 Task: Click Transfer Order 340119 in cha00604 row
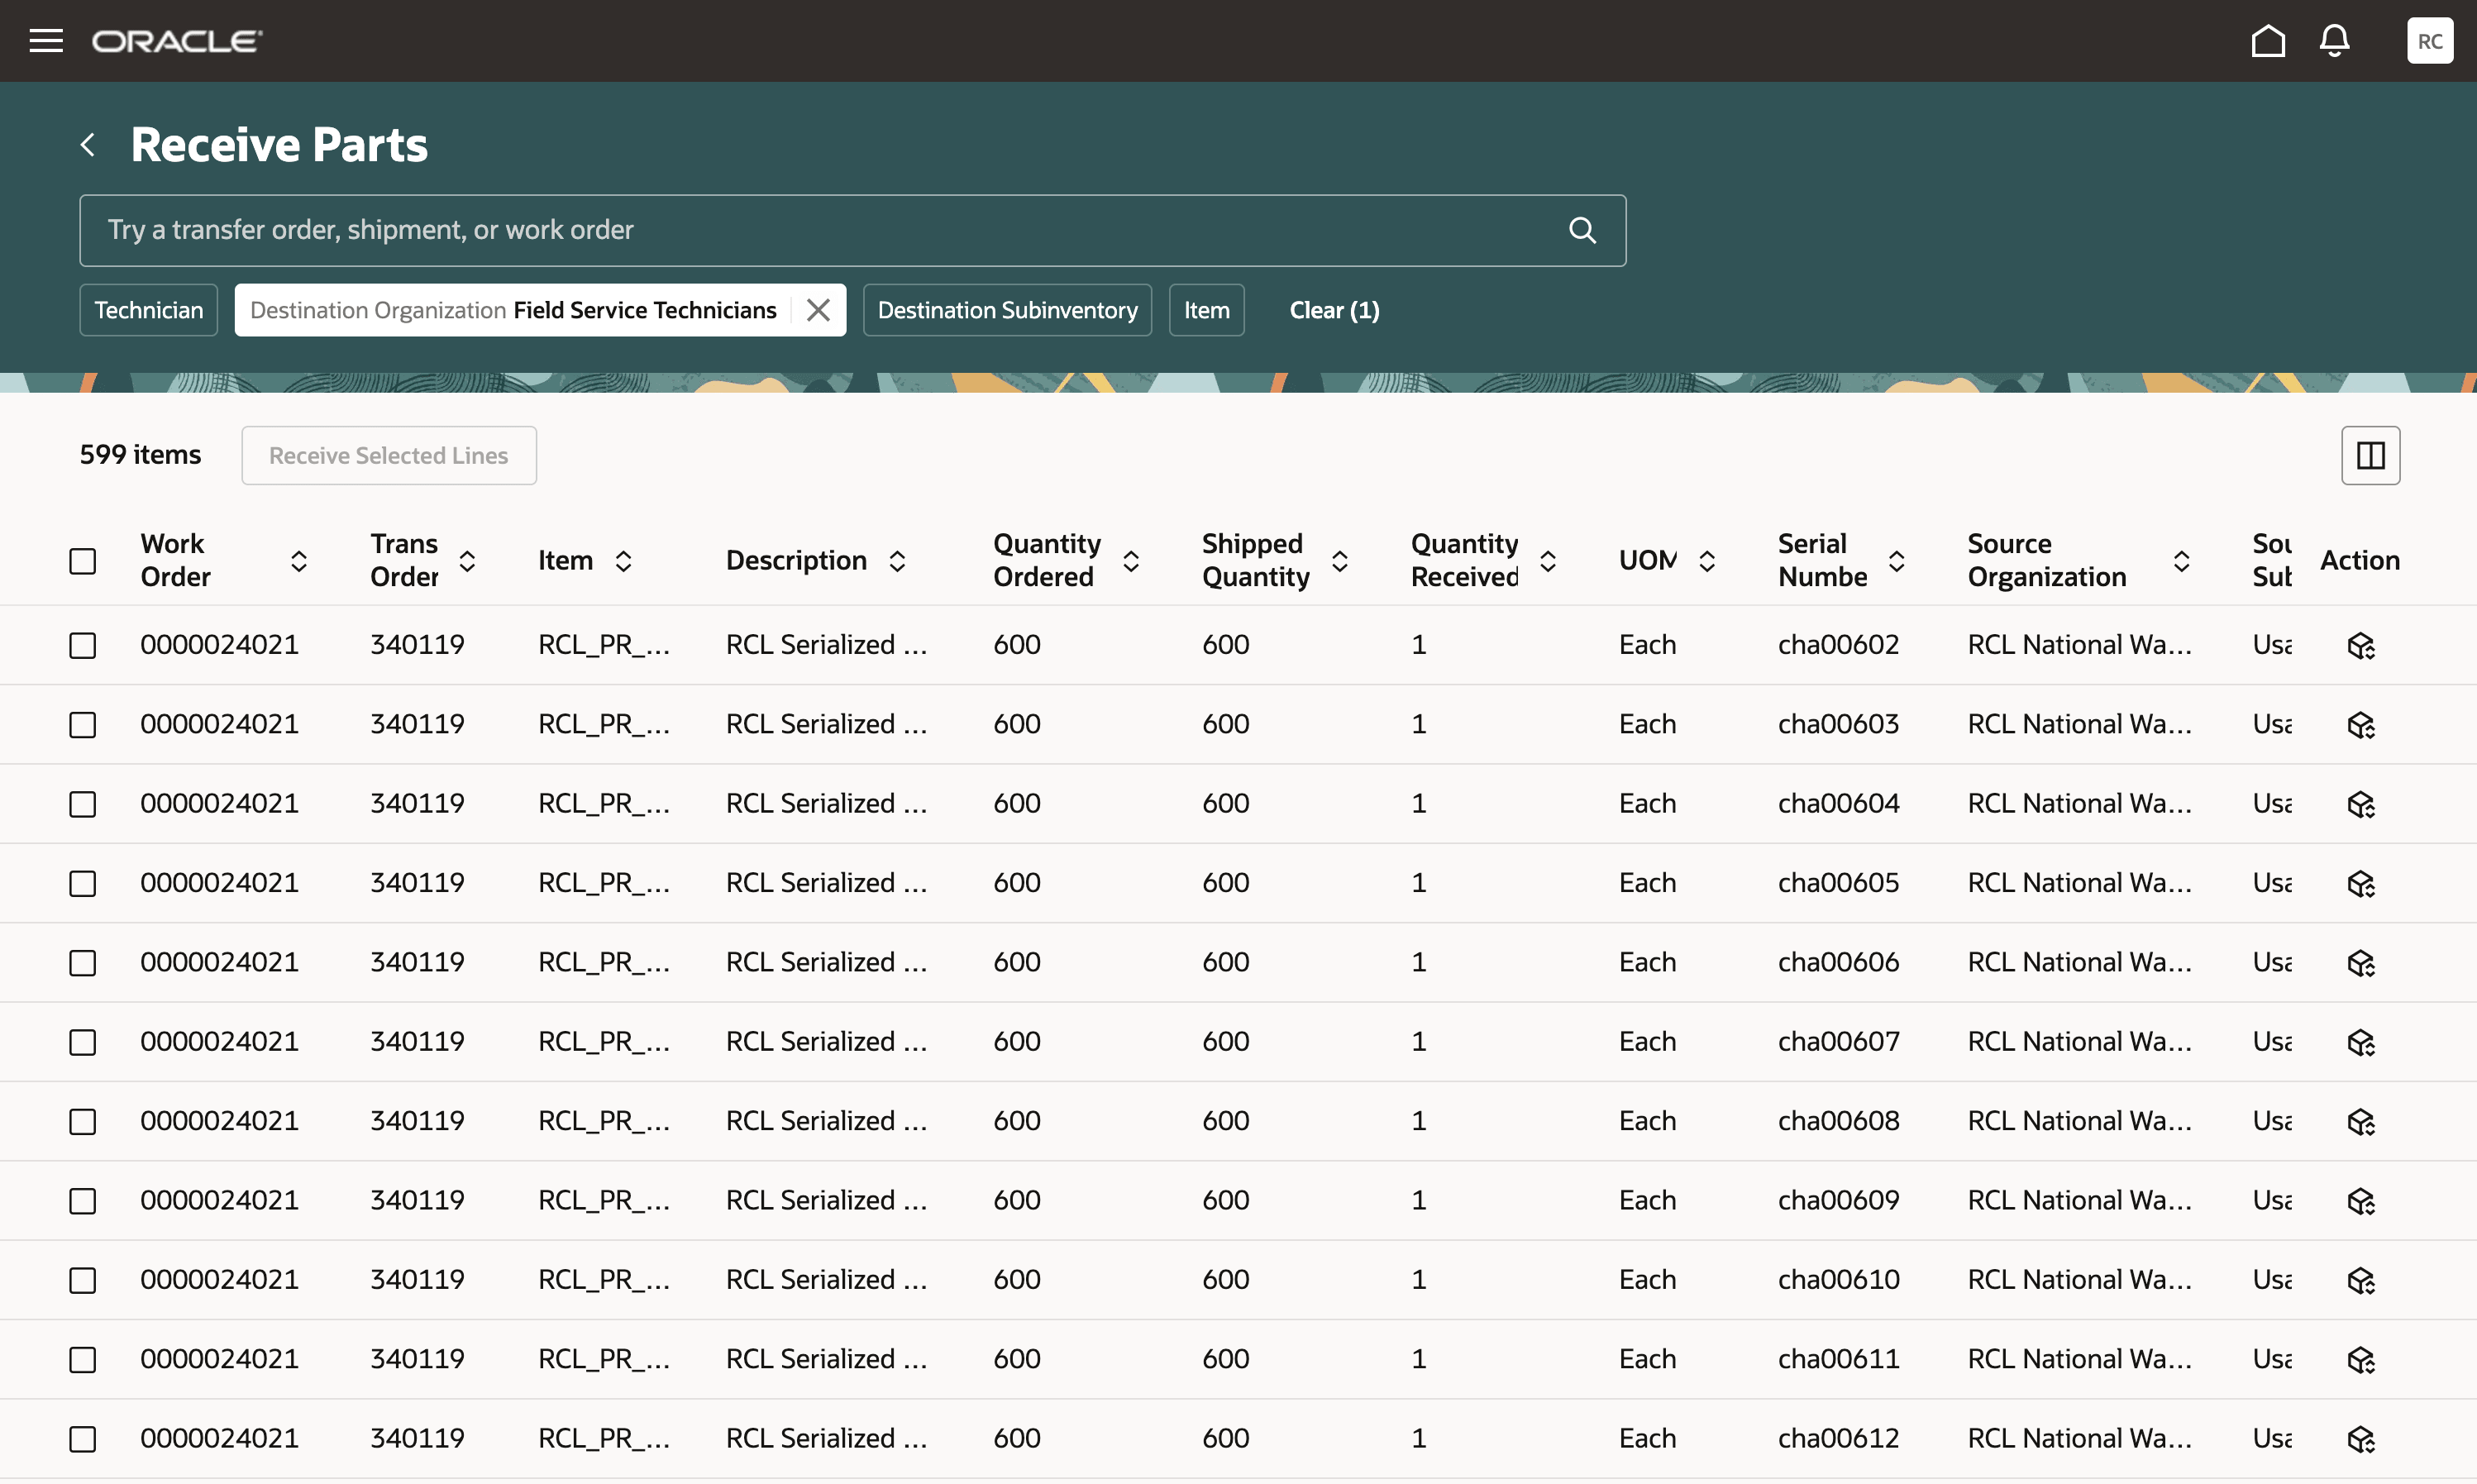coord(417,803)
